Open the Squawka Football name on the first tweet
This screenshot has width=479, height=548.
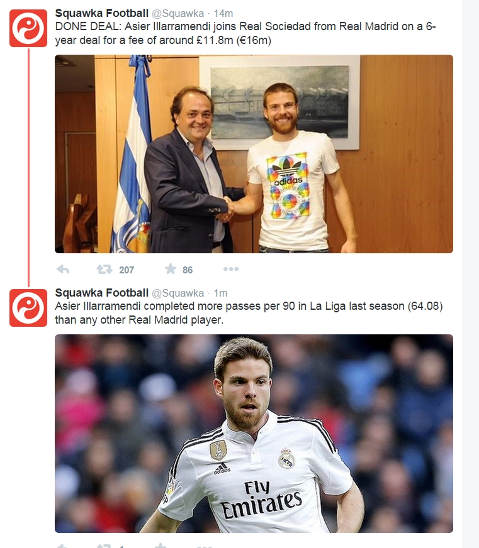[x=102, y=13]
